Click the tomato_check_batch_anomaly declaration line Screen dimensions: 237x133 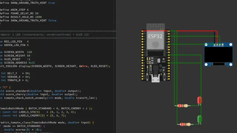(49, 98)
